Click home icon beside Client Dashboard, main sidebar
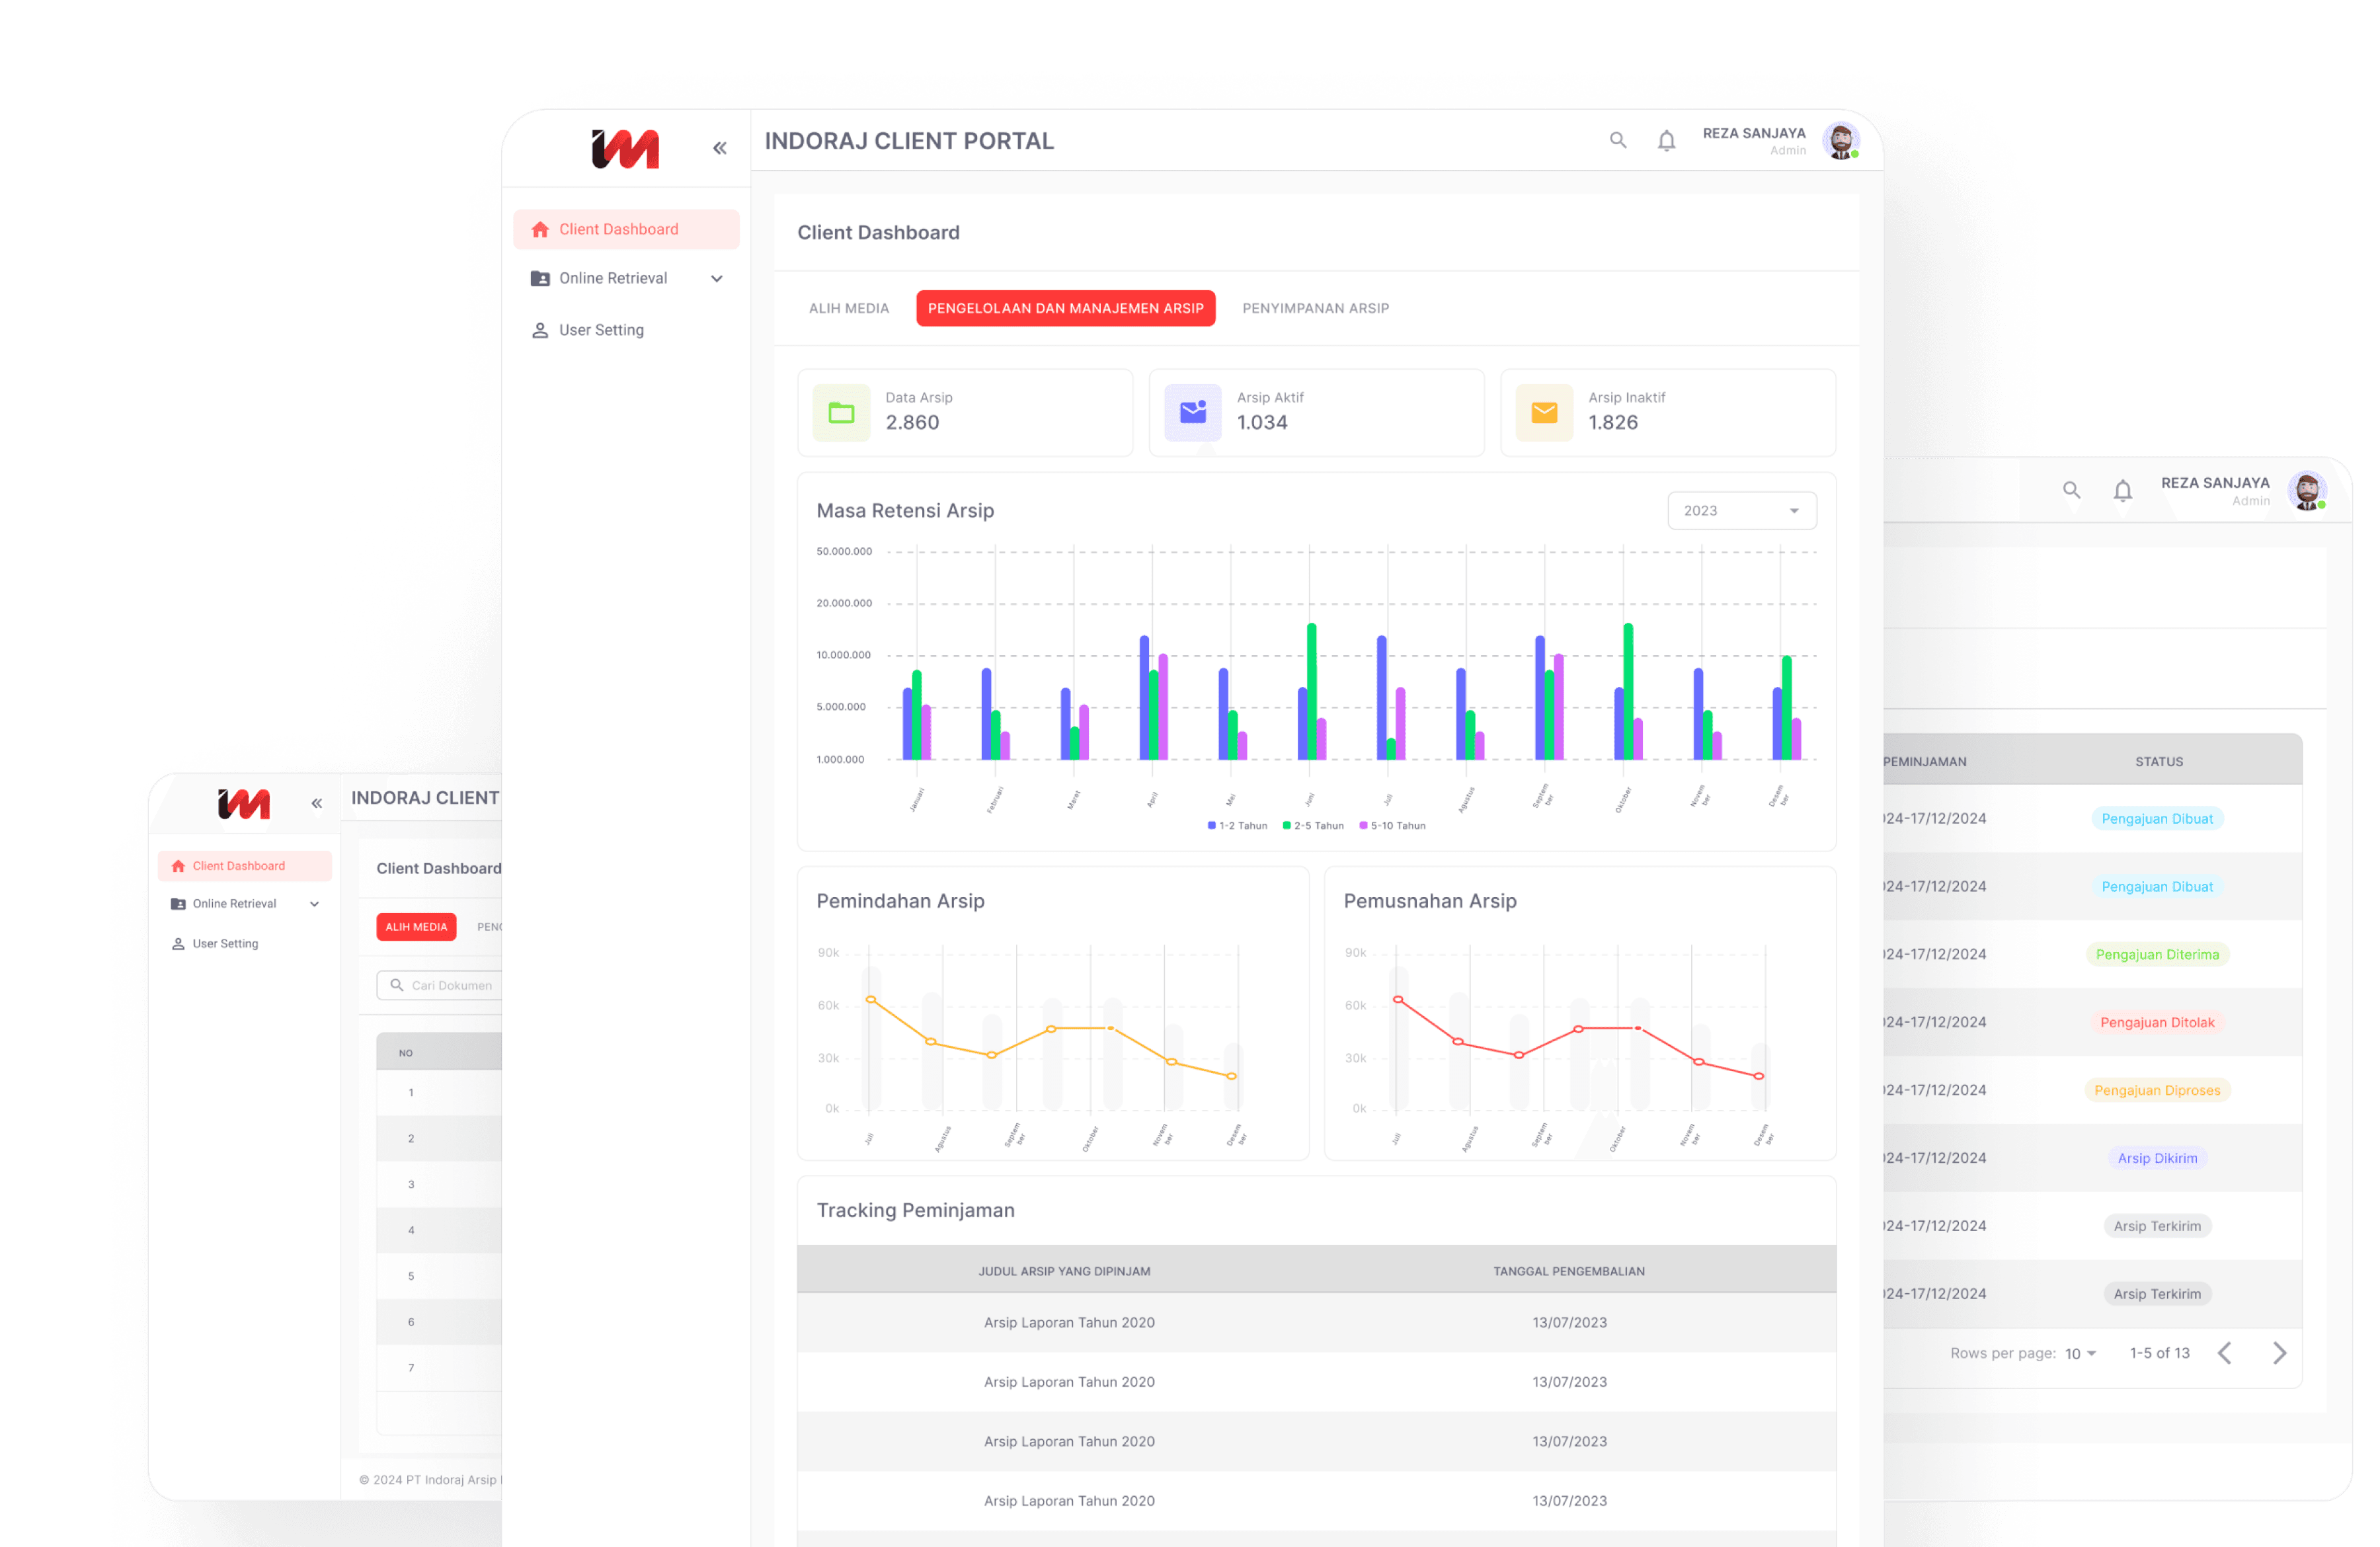This screenshot has width=2380, height=1547. pyautogui.click(x=540, y=229)
